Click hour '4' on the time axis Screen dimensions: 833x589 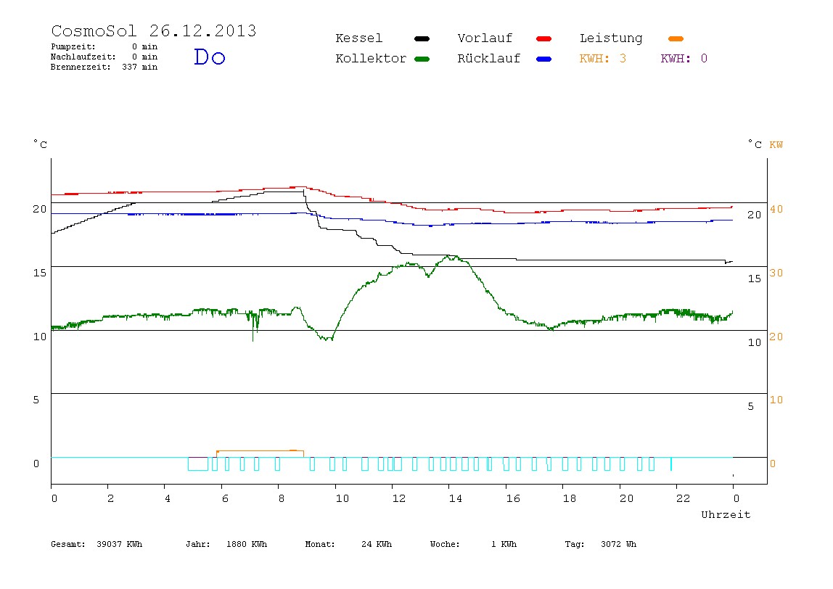[168, 499]
